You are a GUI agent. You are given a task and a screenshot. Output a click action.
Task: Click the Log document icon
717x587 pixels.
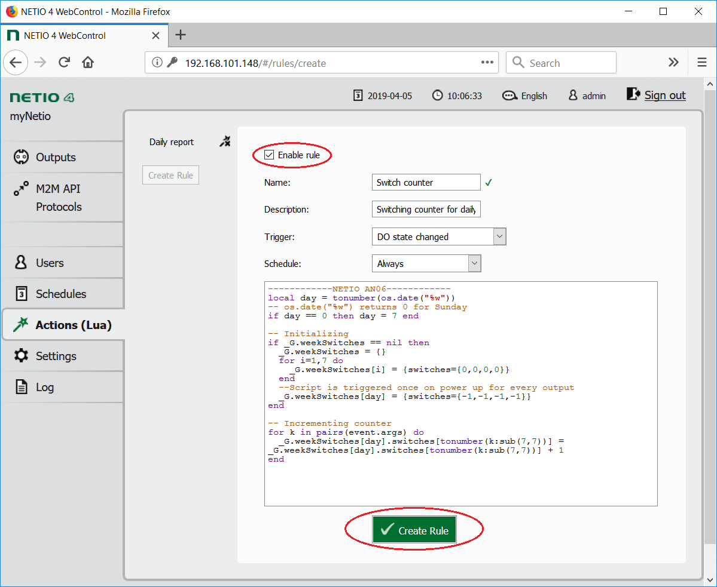21,386
